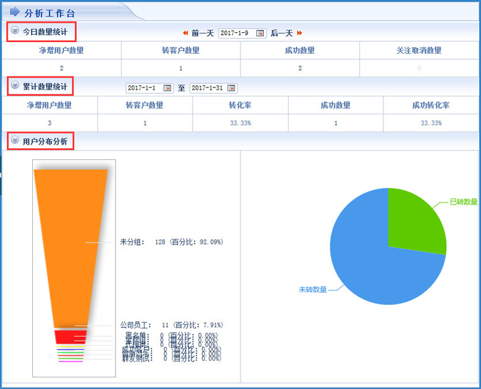Click the 转化率 column header
The image size is (481, 389).
click(x=240, y=105)
